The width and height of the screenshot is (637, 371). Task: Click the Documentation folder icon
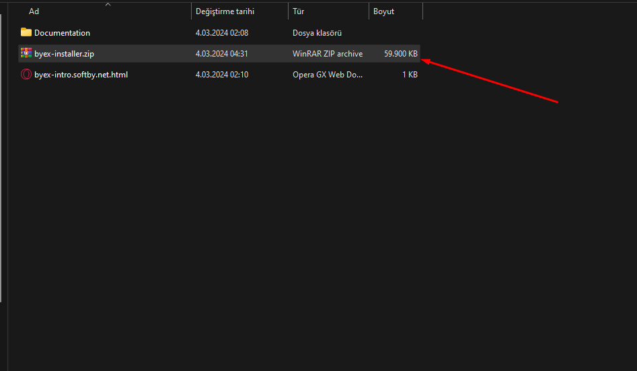pos(26,32)
